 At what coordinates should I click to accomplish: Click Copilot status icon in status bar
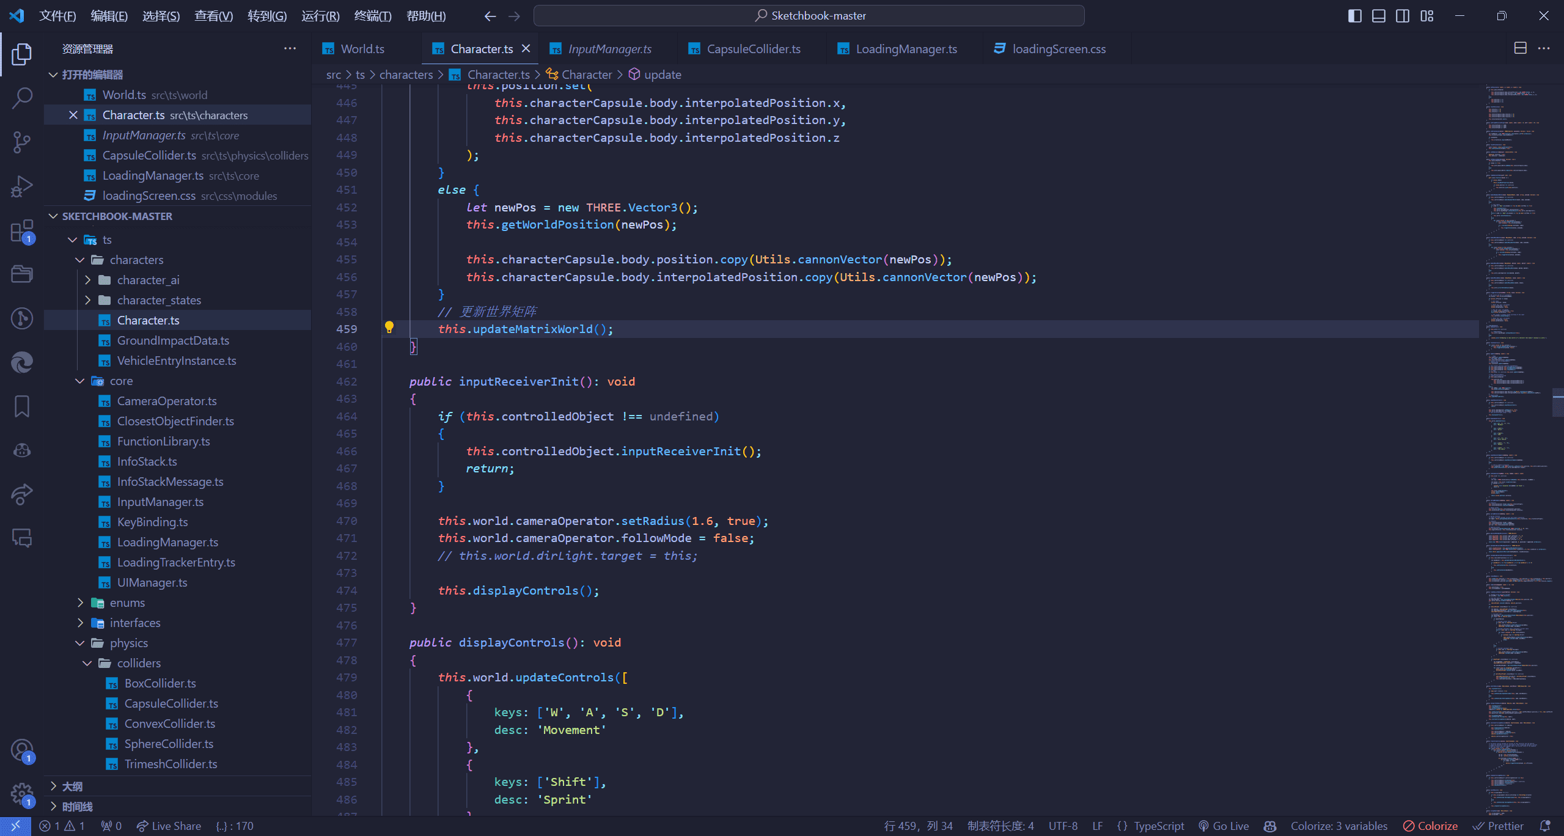[1269, 826]
